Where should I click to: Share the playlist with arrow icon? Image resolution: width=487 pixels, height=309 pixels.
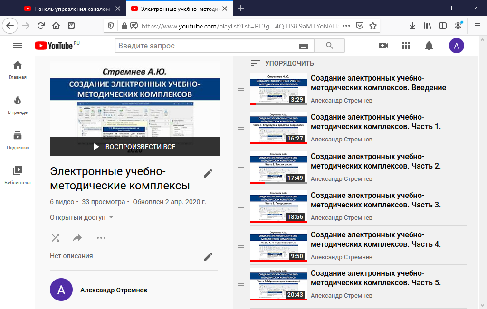[77, 238]
